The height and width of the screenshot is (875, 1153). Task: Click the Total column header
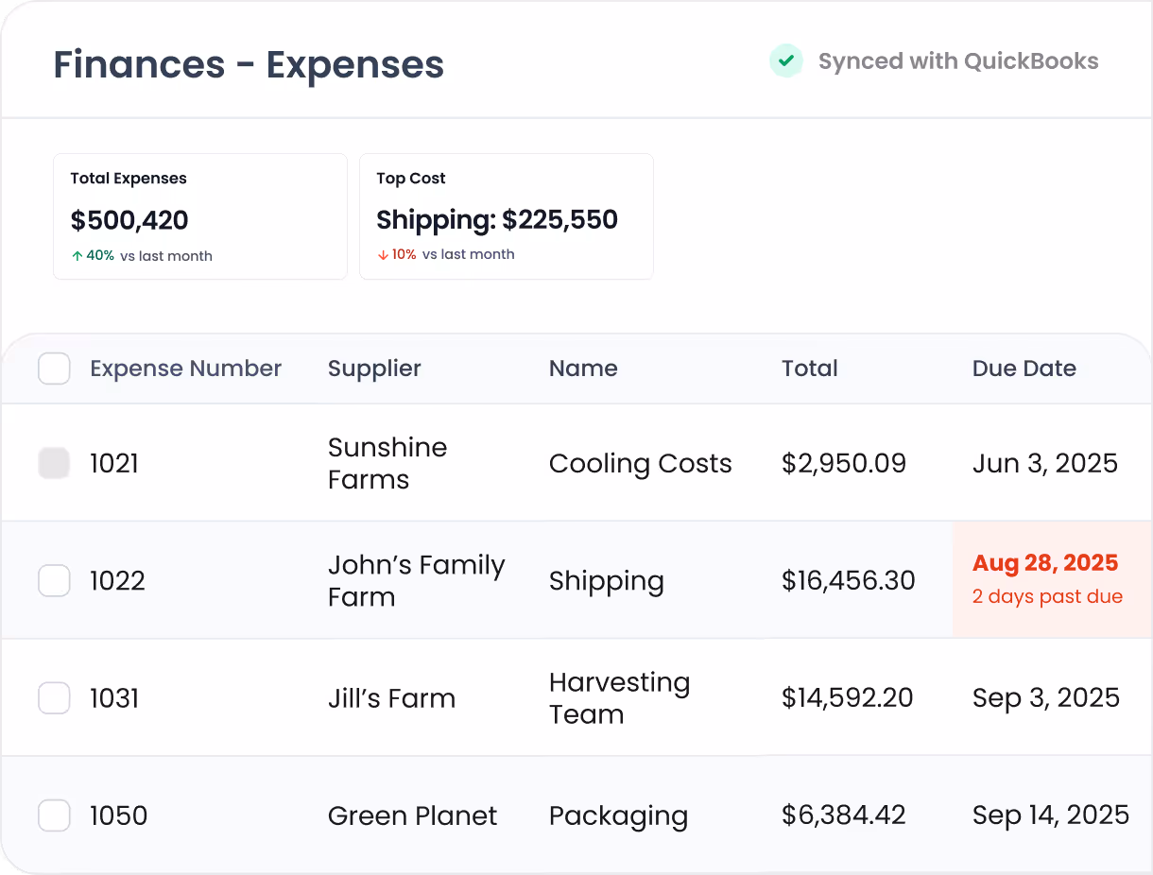(809, 369)
